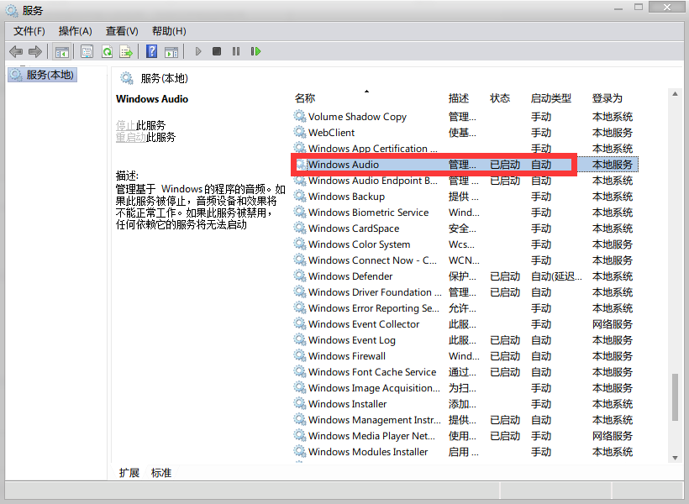
Task: Click the scrollbar up arrow of the services list
Action: pyautogui.click(x=675, y=93)
